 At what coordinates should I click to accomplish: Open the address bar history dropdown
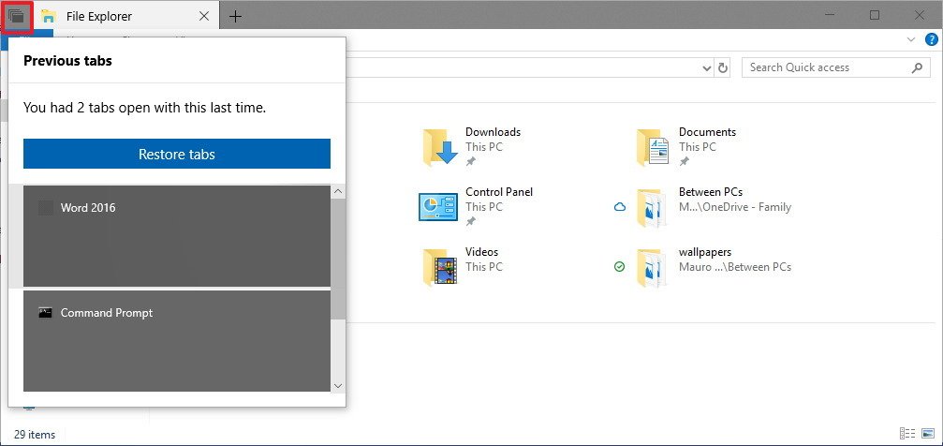tap(707, 67)
